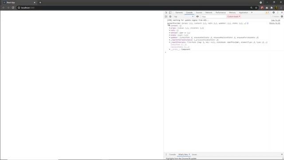
Task: Open the Memory tab
Action: (232, 12)
